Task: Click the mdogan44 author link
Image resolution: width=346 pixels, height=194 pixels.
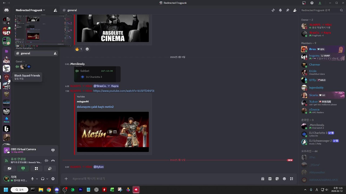Action: point(83,102)
